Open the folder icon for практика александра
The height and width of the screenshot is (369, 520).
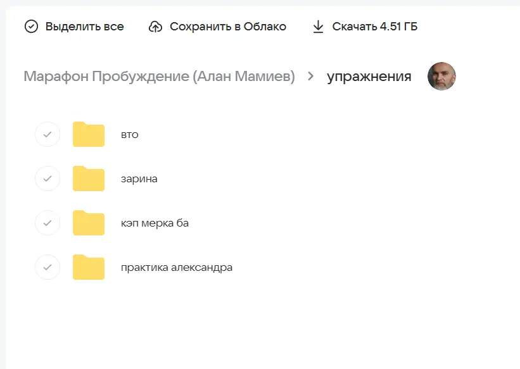(88, 267)
